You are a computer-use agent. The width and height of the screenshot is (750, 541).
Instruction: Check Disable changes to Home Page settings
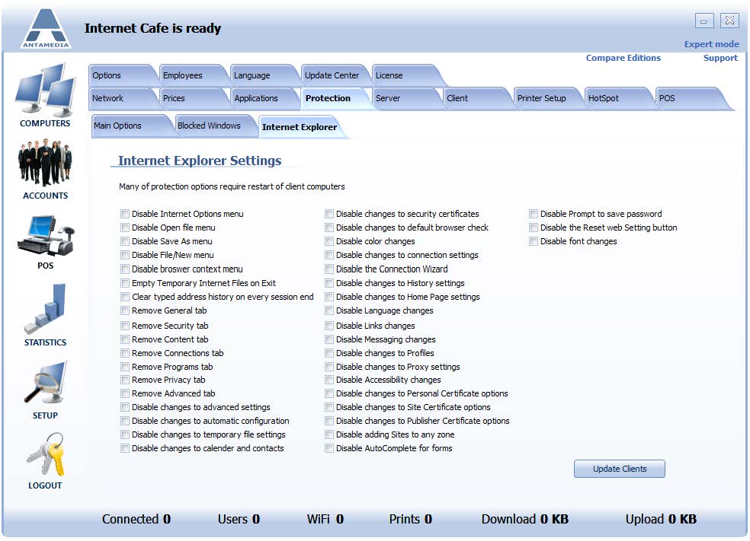pyautogui.click(x=329, y=297)
